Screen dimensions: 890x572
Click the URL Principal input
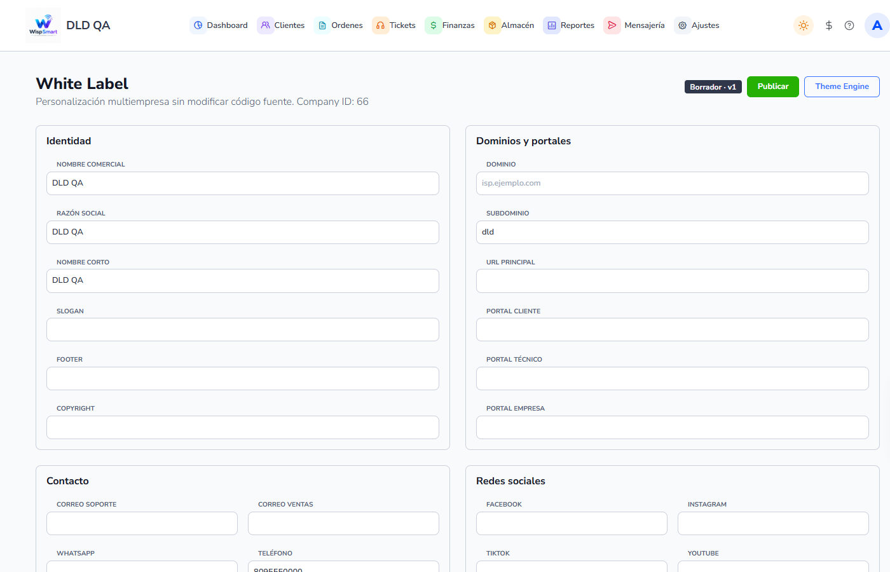click(673, 280)
